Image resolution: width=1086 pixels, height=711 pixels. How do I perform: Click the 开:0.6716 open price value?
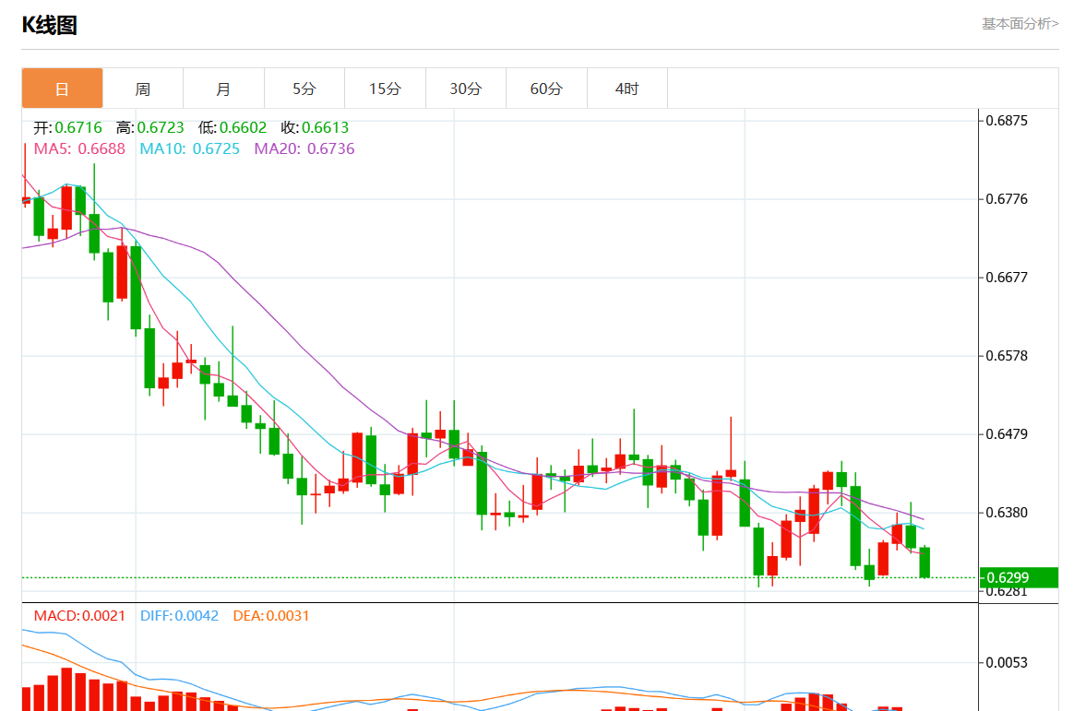(68, 127)
